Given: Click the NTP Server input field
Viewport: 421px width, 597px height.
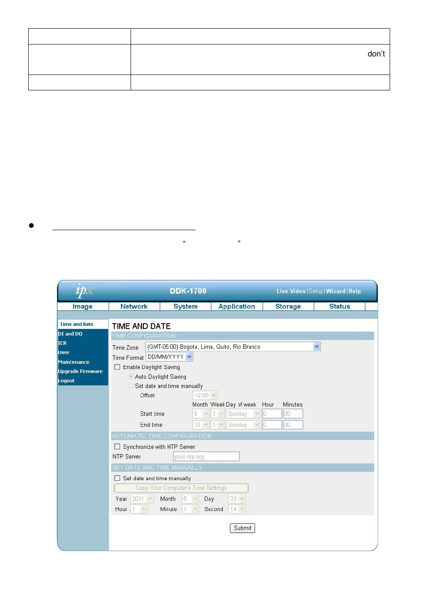Looking at the screenshot, I should (x=207, y=456).
